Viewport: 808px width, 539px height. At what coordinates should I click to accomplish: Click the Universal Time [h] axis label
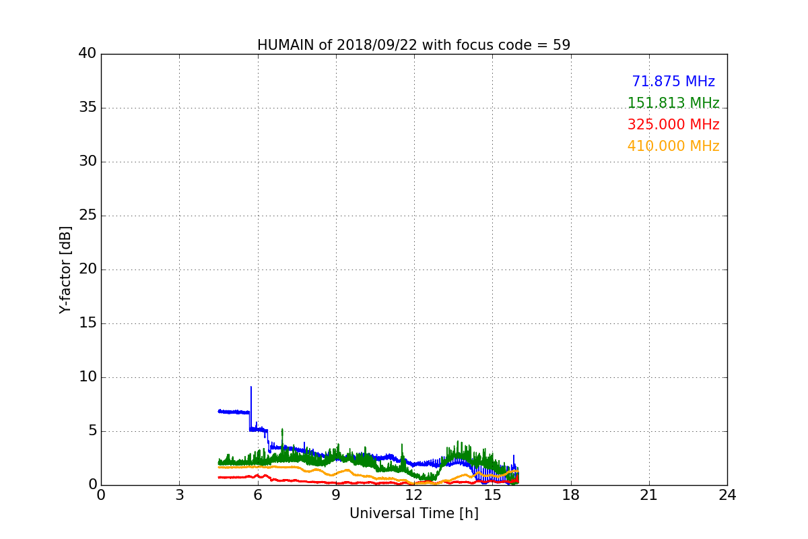[413, 513]
